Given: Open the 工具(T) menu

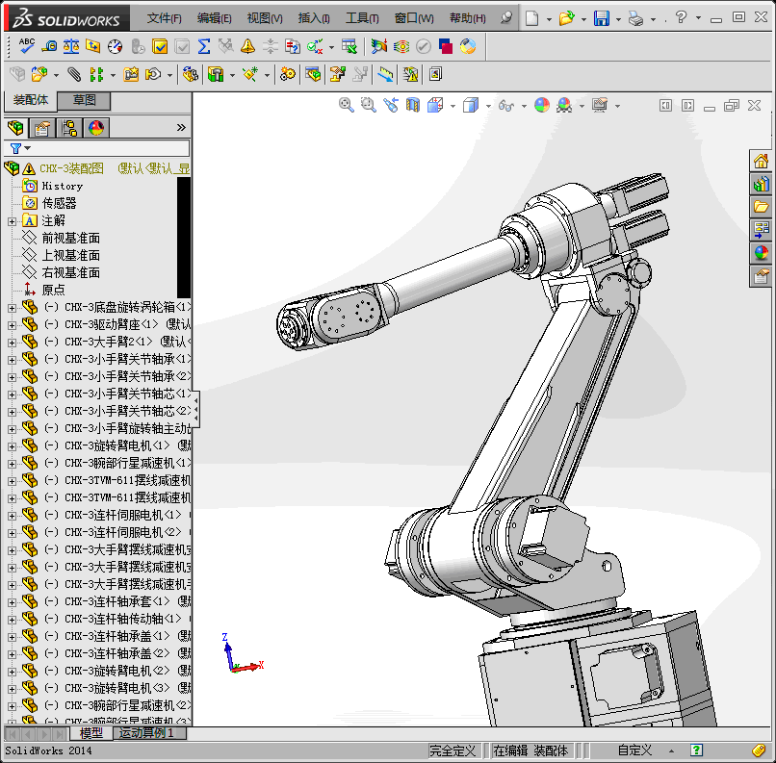Looking at the screenshot, I should point(362,18).
